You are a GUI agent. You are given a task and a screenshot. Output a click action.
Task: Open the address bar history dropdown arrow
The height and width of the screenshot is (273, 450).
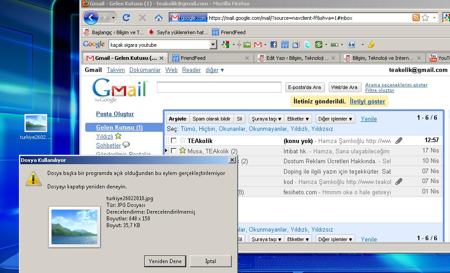[434, 18]
